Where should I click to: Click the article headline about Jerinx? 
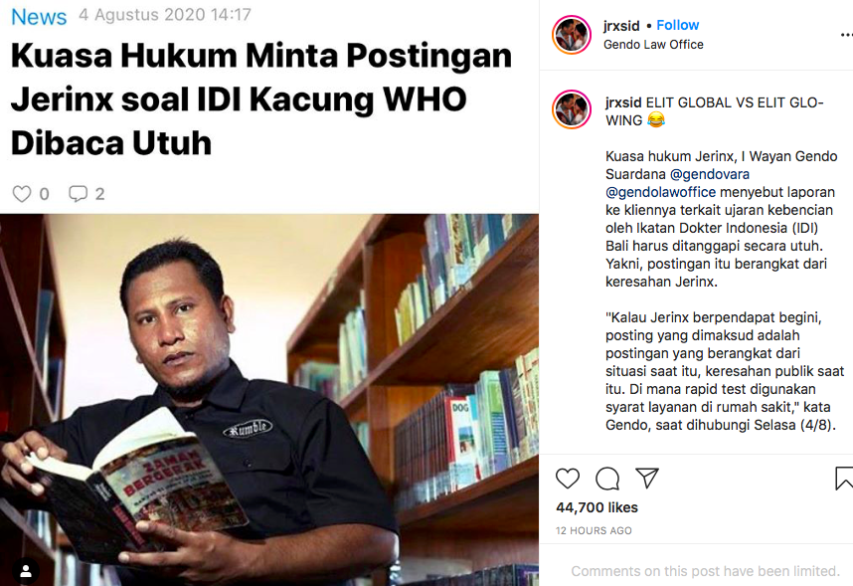coord(261,99)
